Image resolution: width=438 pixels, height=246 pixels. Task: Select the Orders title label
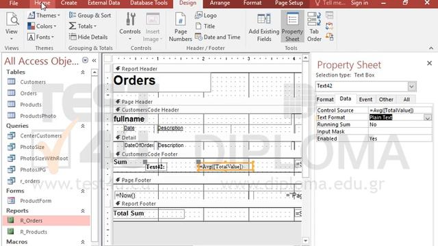[x=162, y=82]
